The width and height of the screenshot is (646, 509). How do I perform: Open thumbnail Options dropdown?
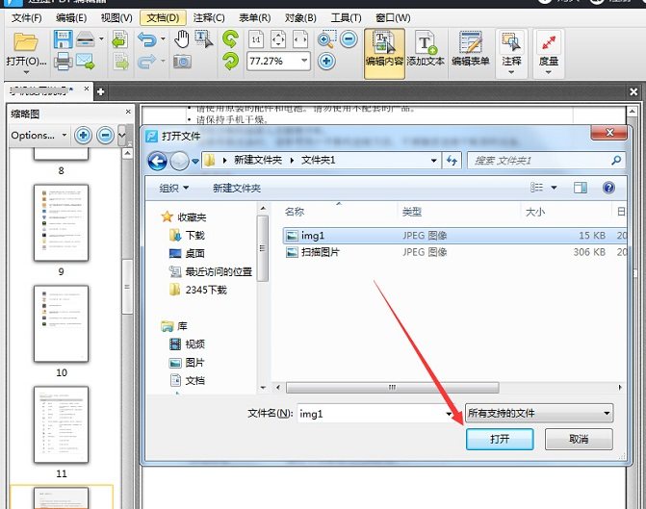[x=39, y=135]
